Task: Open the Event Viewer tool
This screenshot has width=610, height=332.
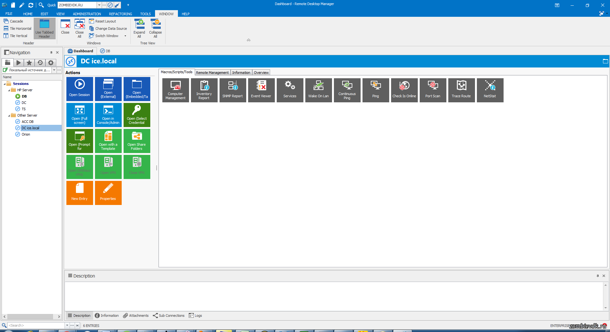Action: [261, 90]
